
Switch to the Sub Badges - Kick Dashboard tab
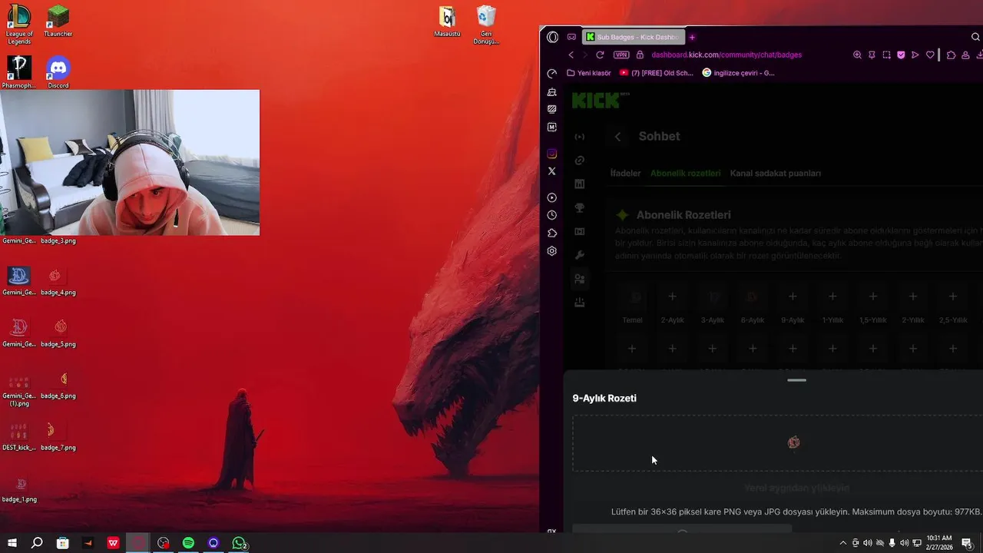coord(634,37)
